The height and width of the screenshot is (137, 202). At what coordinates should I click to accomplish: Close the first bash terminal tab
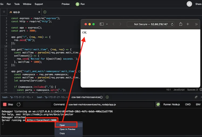click(x=33, y=97)
